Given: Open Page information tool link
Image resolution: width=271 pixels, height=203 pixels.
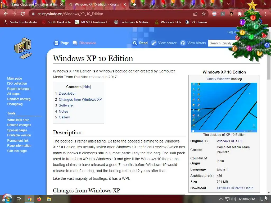Looking at the screenshot, I should [x=19, y=146].
